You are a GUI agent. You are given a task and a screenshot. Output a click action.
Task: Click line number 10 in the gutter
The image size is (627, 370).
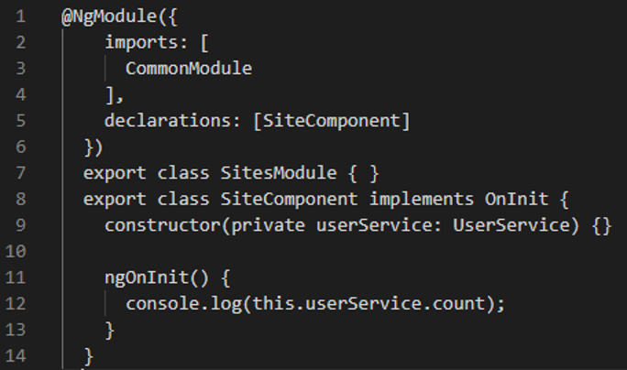16,252
